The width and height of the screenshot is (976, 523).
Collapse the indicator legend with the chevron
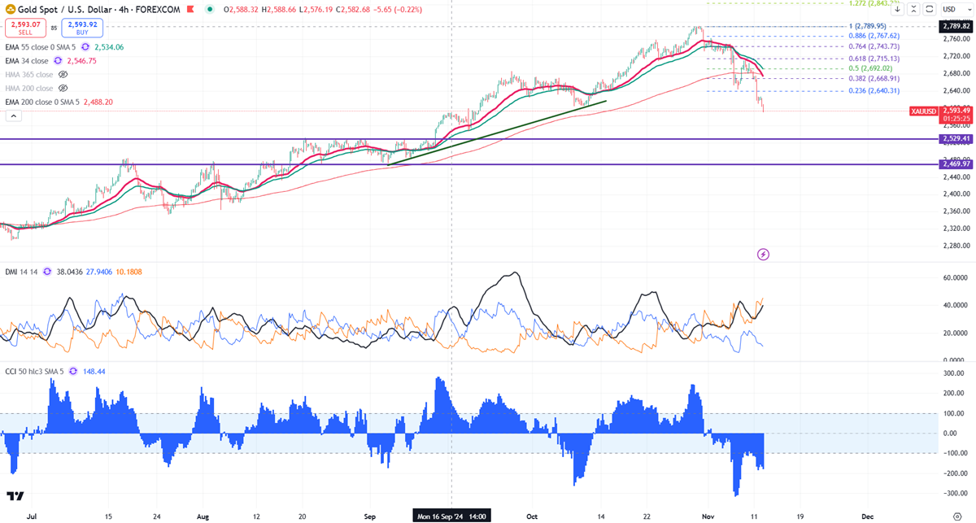(x=13, y=116)
